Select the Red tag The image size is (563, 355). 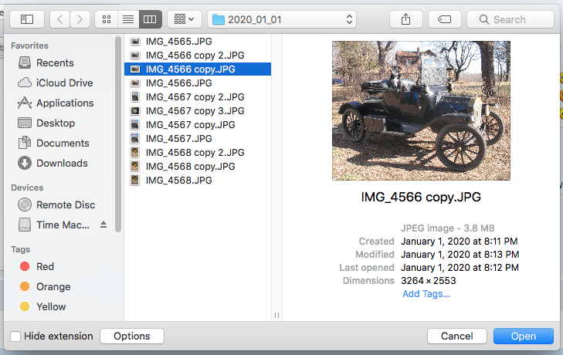(45, 266)
